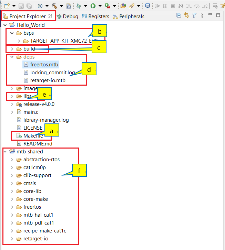The width and height of the screenshot is (225, 250).
Task: Expand the TARGET_APP_KIT_XMC72_EVK folder
Action: coord(19,41)
